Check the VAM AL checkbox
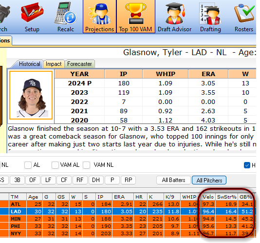260x243 pixels. coord(55,165)
